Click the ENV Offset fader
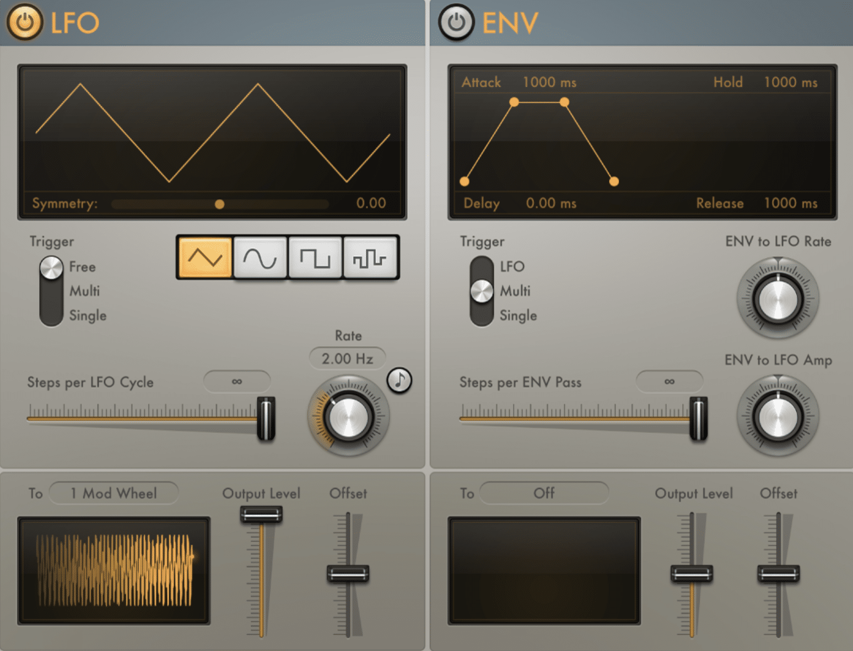The image size is (853, 651). click(x=778, y=573)
